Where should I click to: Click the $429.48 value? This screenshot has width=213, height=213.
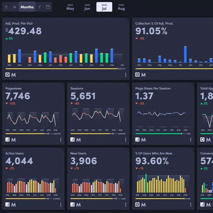[x=24, y=31]
